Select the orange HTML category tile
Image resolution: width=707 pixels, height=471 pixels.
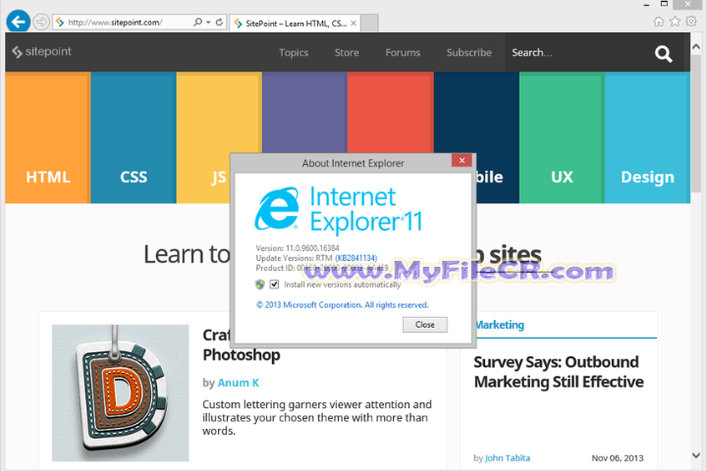(x=48, y=137)
